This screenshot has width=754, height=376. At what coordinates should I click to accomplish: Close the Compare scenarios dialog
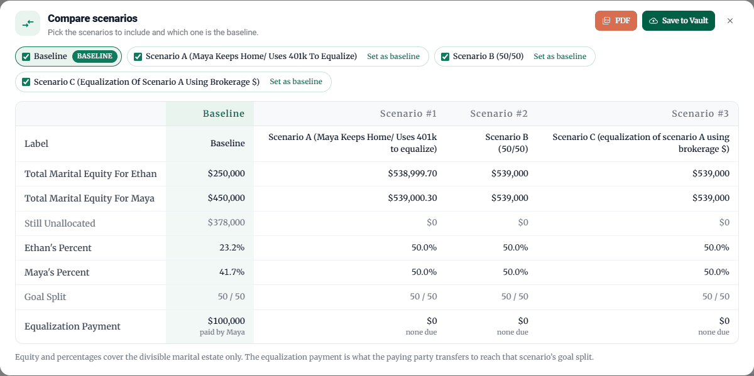point(730,21)
